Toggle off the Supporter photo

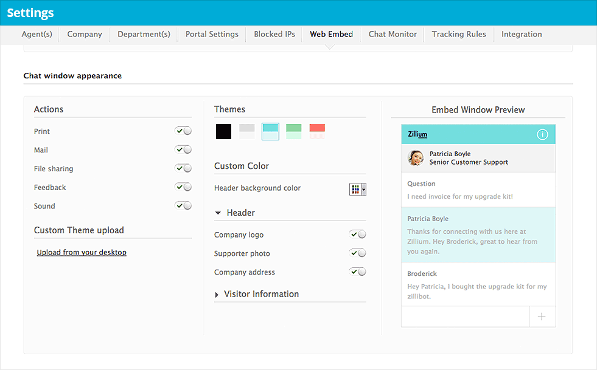coord(357,253)
